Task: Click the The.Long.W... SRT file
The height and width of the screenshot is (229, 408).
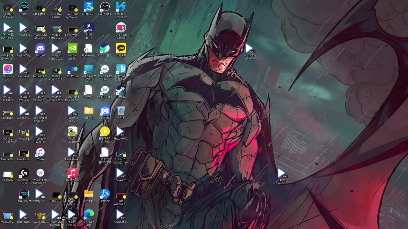Action: (24, 29)
